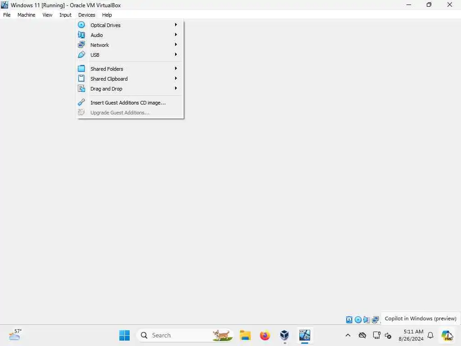
Task: Click the Shared Clipboard icon
Action: pos(81,78)
